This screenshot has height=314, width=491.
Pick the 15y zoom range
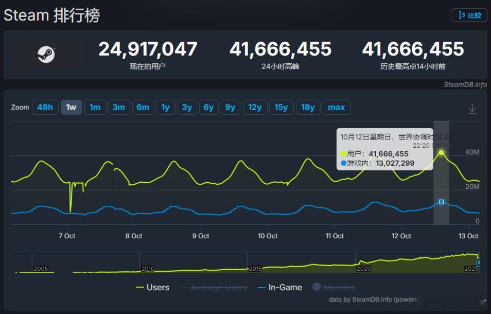click(x=281, y=108)
